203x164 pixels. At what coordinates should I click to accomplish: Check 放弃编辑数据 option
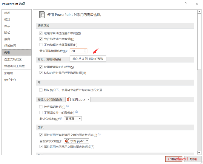click(41, 107)
